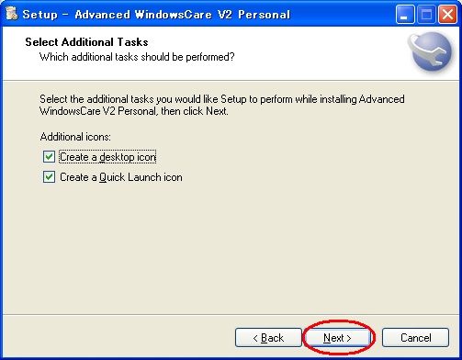462x360 pixels.
Task: Click the "Select the additional tasks" instruction paragraph
Action: click(222, 105)
